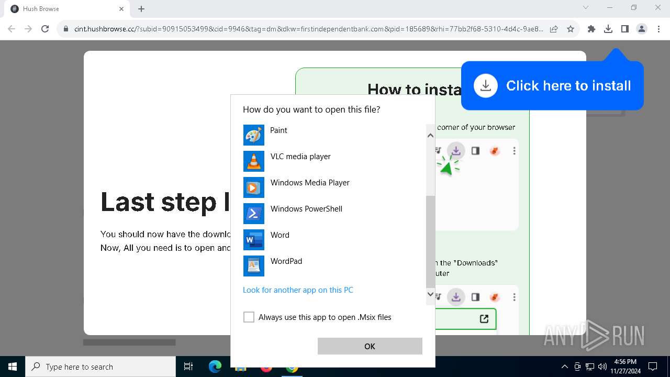The width and height of the screenshot is (670, 377).
Task: Choose the Windows PowerShell label
Action: tap(306, 209)
